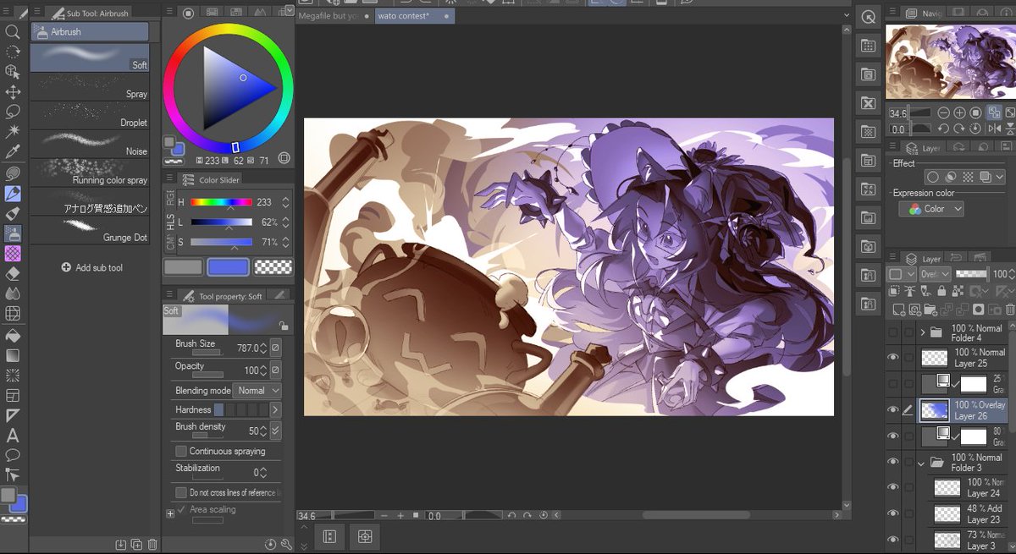Image resolution: width=1016 pixels, height=554 pixels.
Task: Open the Expression color dropdown
Action: coord(931,209)
